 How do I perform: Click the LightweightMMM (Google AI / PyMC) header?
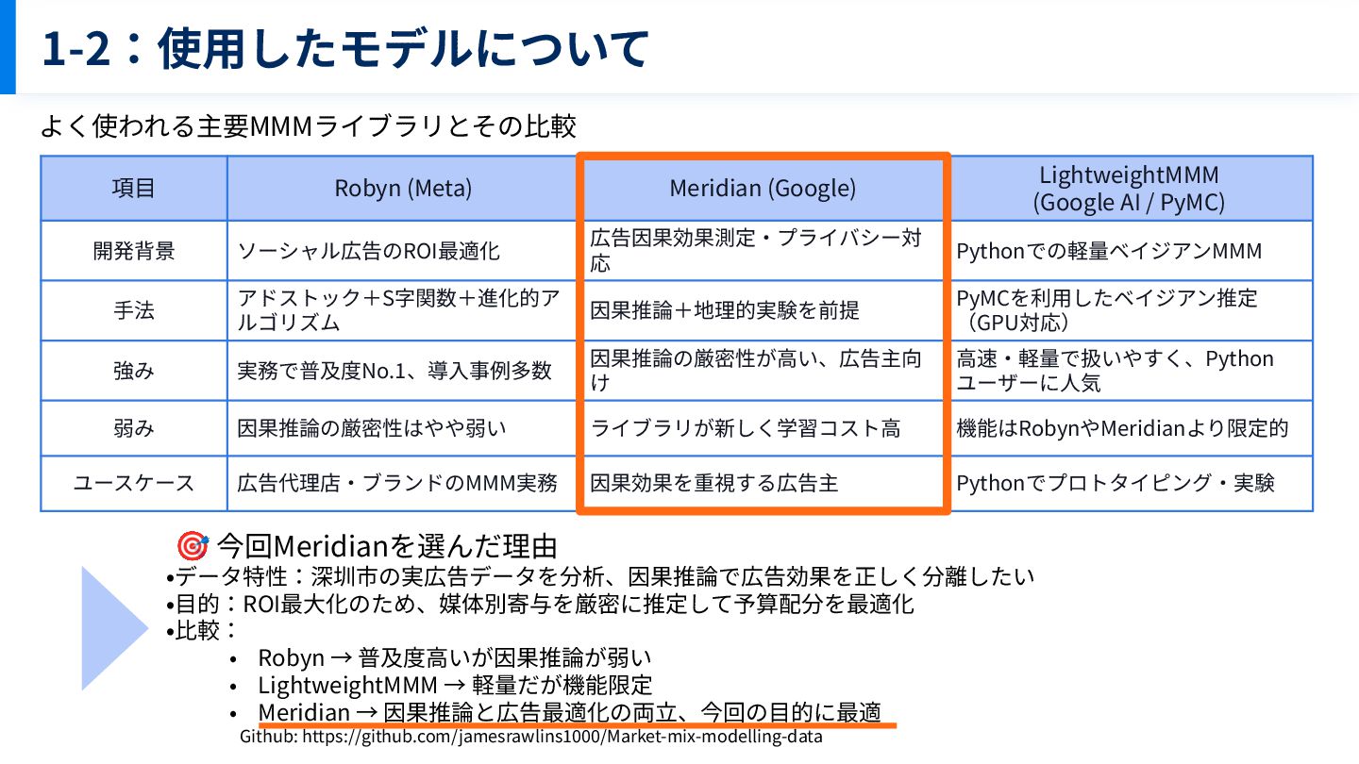pos(1130,189)
